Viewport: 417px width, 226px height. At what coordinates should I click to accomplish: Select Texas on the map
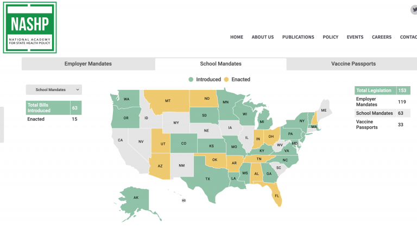coord(208,178)
